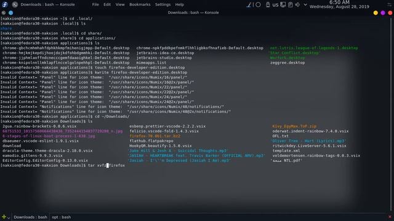Click the 'dbaeumer.vscode-eslint-1.9.1.vsix' file
Screen dimensions: 394x221
click(41, 141)
